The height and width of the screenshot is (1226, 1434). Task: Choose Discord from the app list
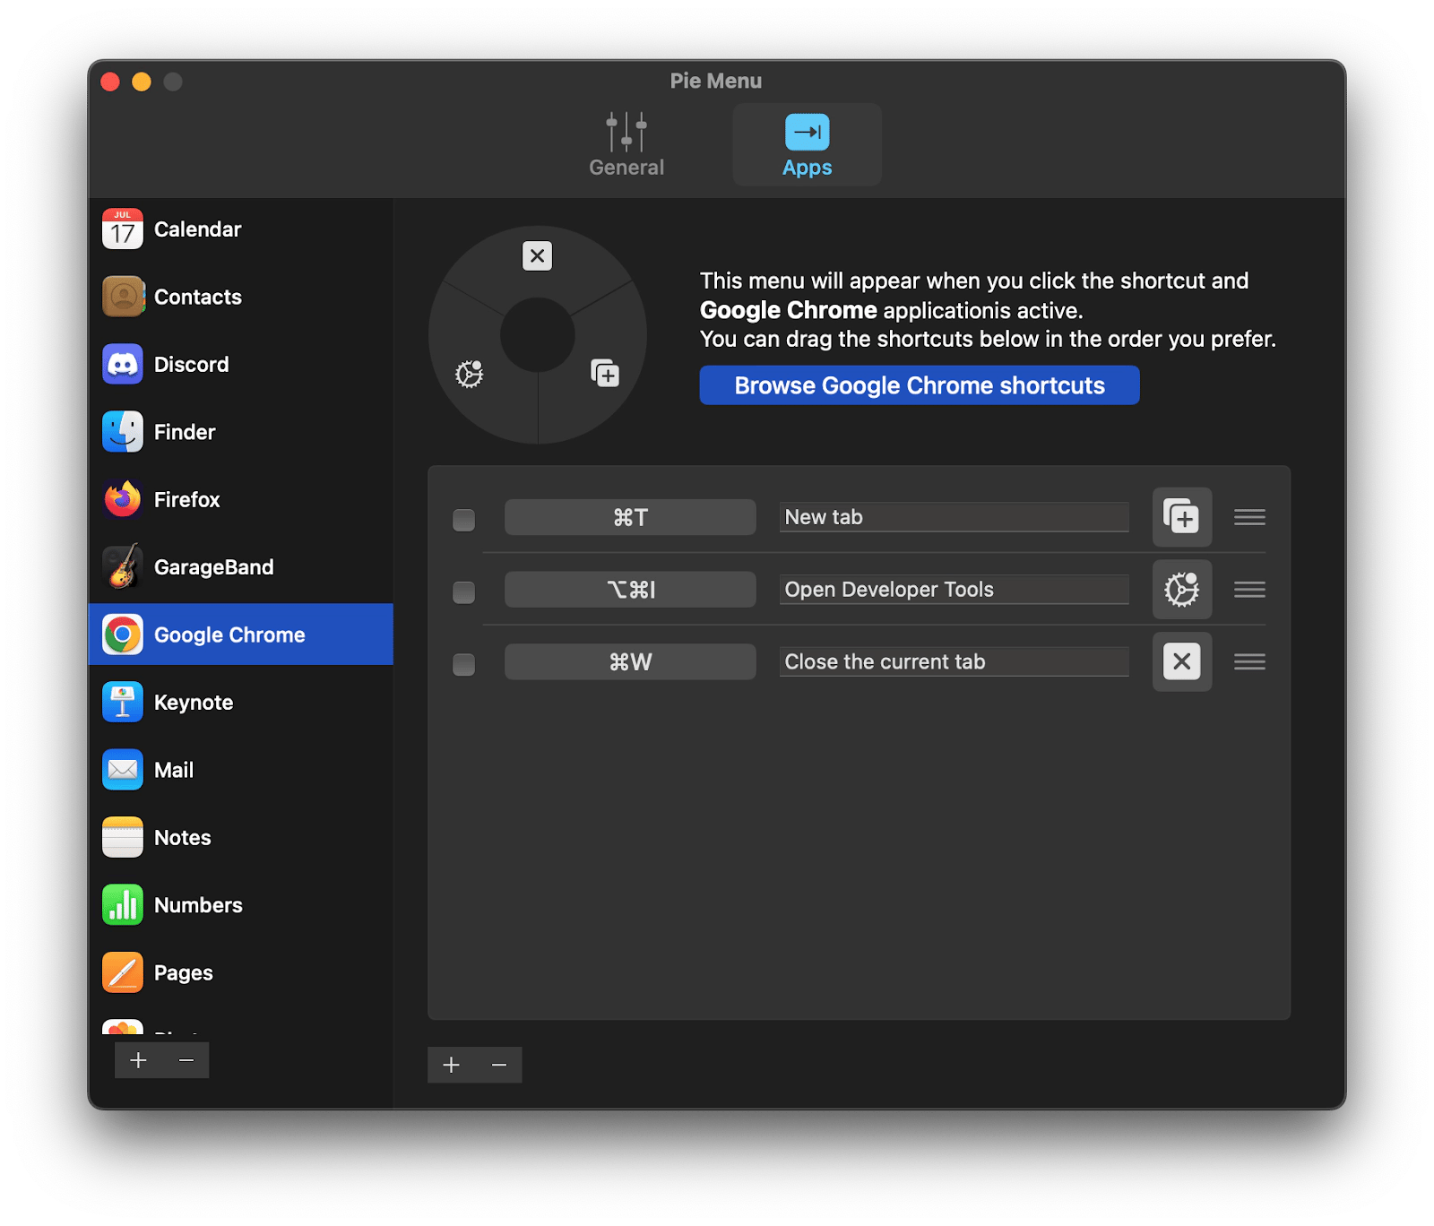pos(240,365)
